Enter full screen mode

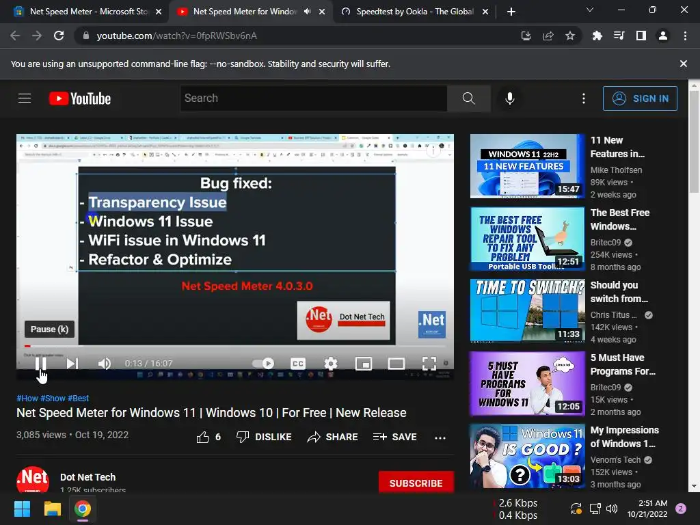tap(429, 364)
